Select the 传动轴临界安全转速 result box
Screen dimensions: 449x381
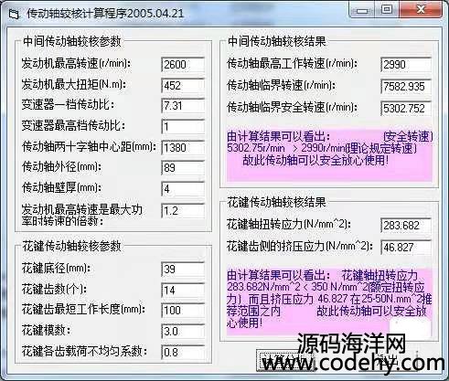406,109
